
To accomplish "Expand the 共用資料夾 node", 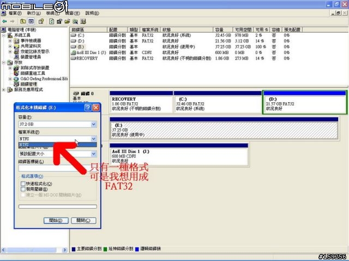I will click(10, 46).
